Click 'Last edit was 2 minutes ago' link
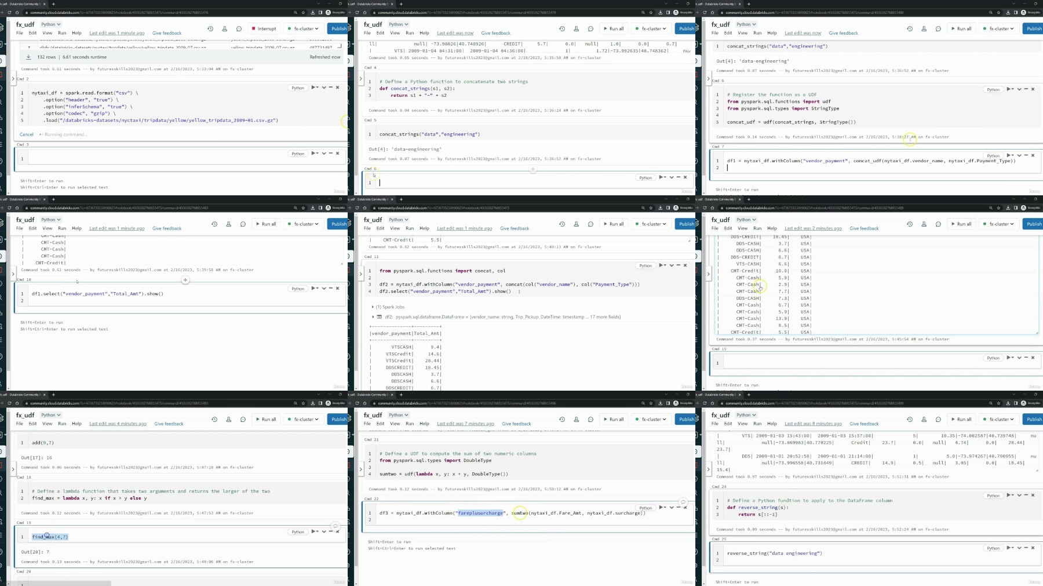This screenshot has width=1043, height=586. pos(814,228)
